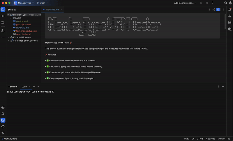The width and height of the screenshot is (233, 141).
Task: Open pyproject.toml in the project tree
Action: pyautogui.click(x=23, y=24)
